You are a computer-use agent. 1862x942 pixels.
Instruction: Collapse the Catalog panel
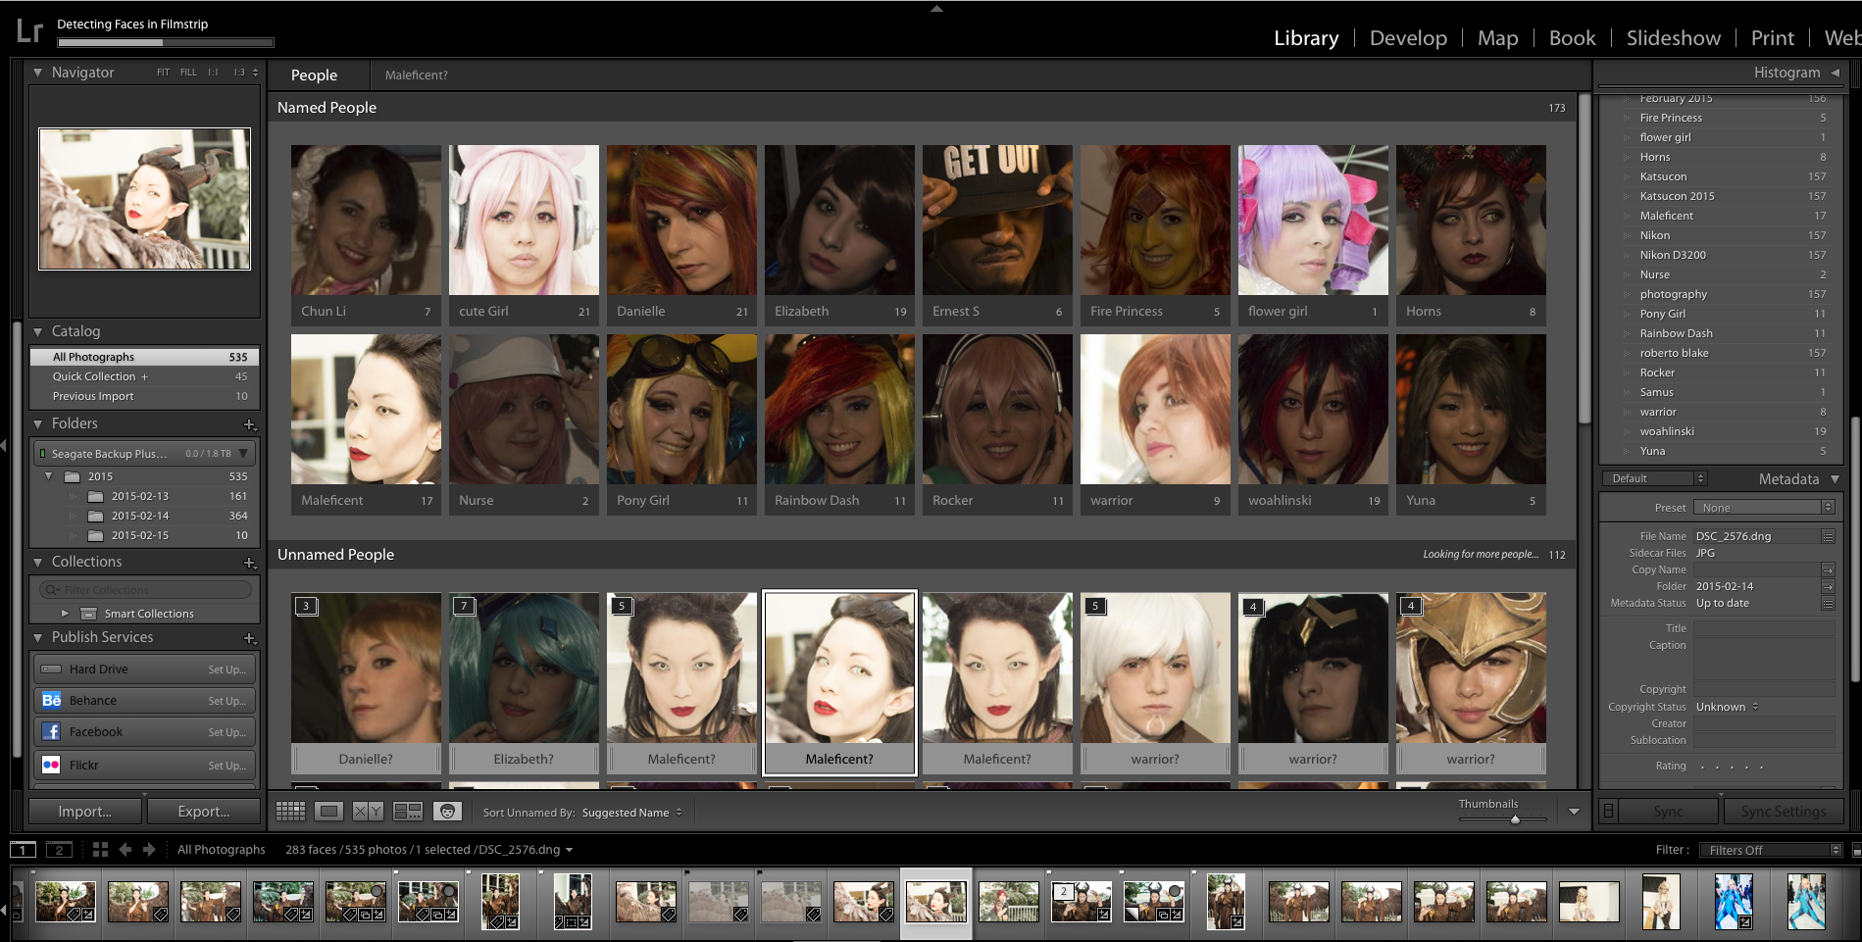pyautogui.click(x=37, y=332)
